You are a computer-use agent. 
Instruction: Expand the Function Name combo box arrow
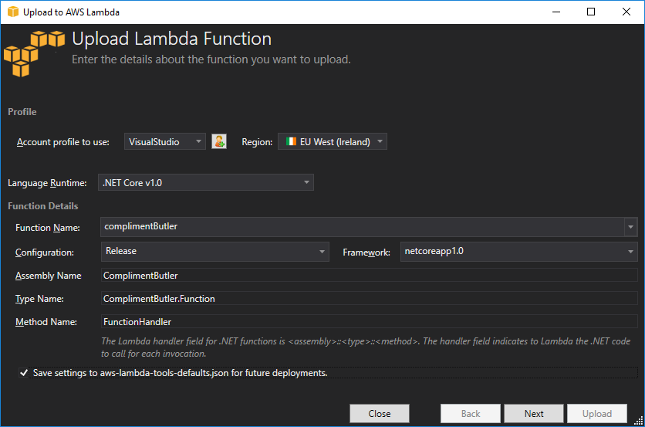[631, 227]
